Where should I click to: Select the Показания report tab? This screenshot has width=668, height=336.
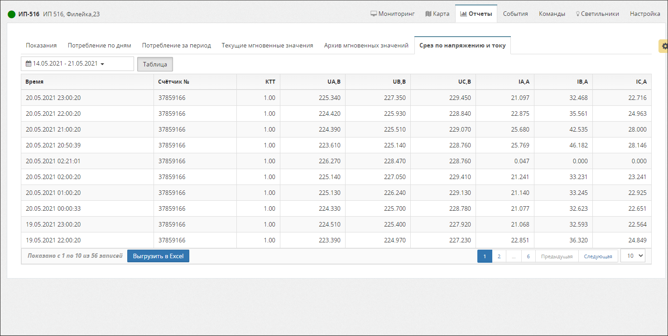(x=41, y=45)
